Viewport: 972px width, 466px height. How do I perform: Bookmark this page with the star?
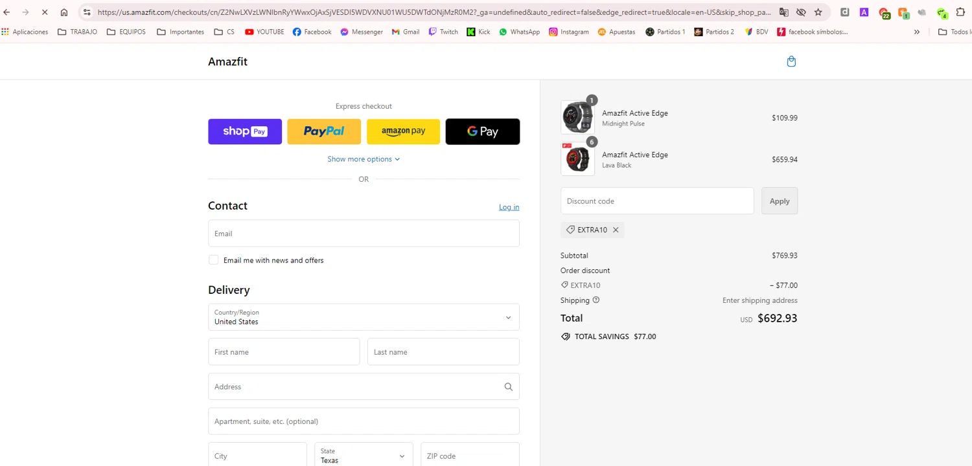coord(818,12)
